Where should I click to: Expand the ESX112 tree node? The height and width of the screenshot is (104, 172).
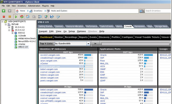(x=13, y=33)
